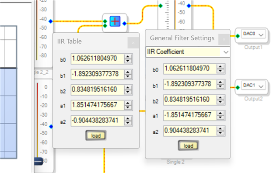Viewport: 280px width, 173px height.
Task: Increment b0 in General Filter Settings
Action: 220,67
